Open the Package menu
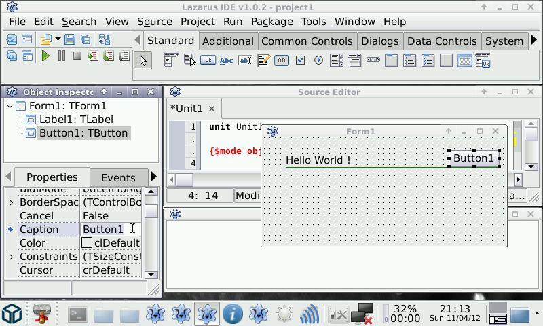 tap(272, 22)
